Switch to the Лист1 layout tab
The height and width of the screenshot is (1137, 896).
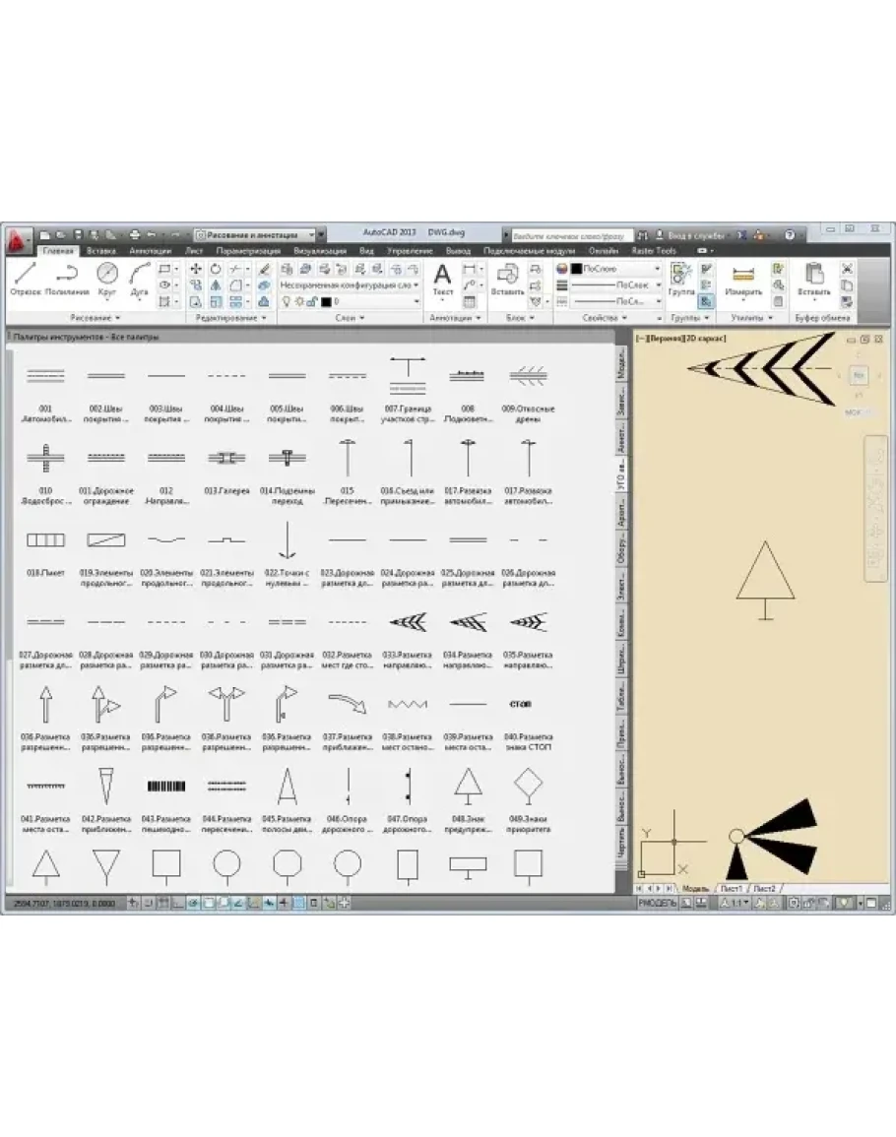point(731,889)
